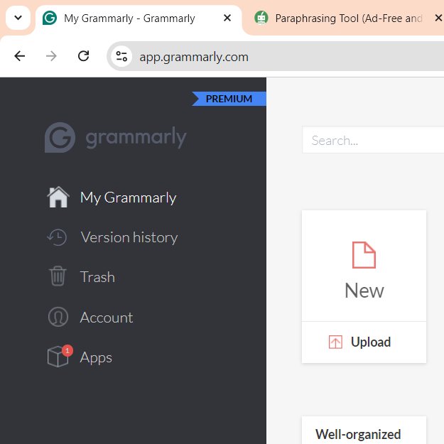The height and width of the screenshot is (444, 444).
Task: Click the Version history clock icon
Action: pos(58,237)
